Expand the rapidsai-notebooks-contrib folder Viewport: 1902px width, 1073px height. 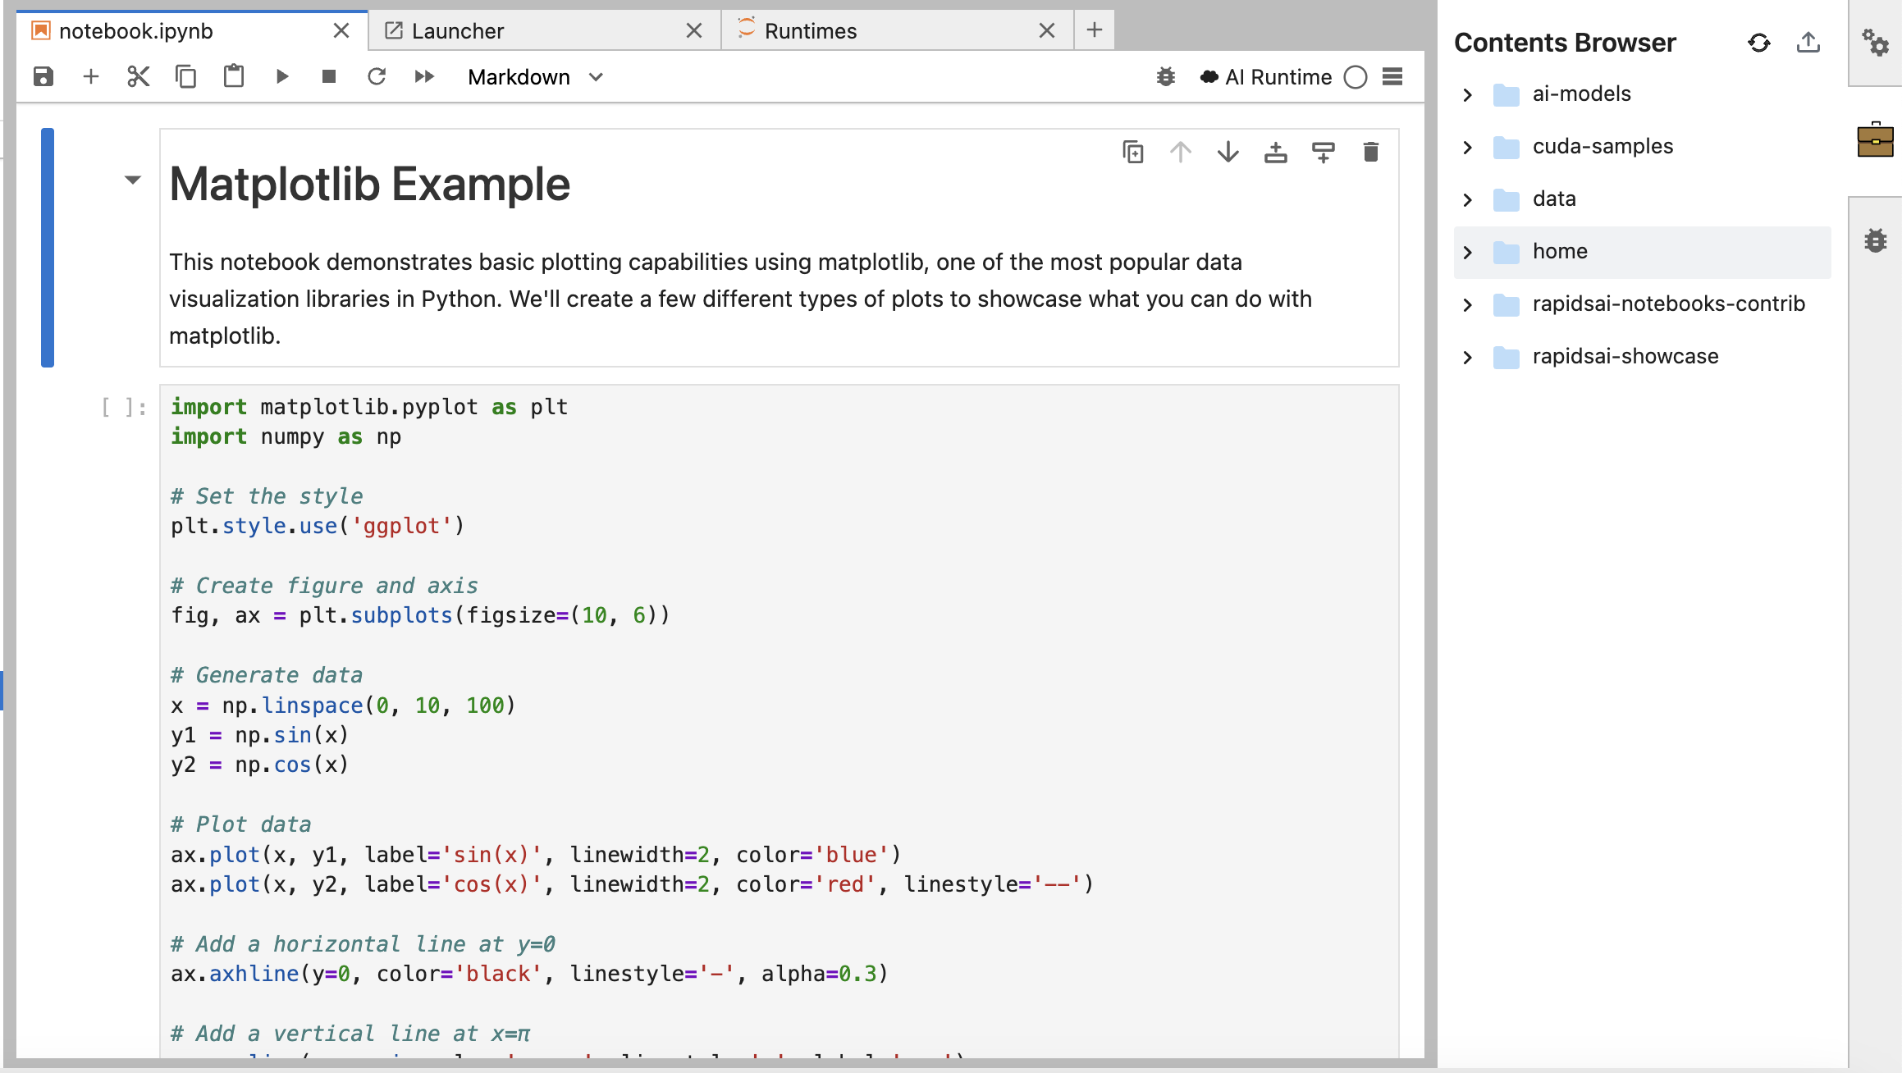pyautogui.click(x=1468, y=304)
